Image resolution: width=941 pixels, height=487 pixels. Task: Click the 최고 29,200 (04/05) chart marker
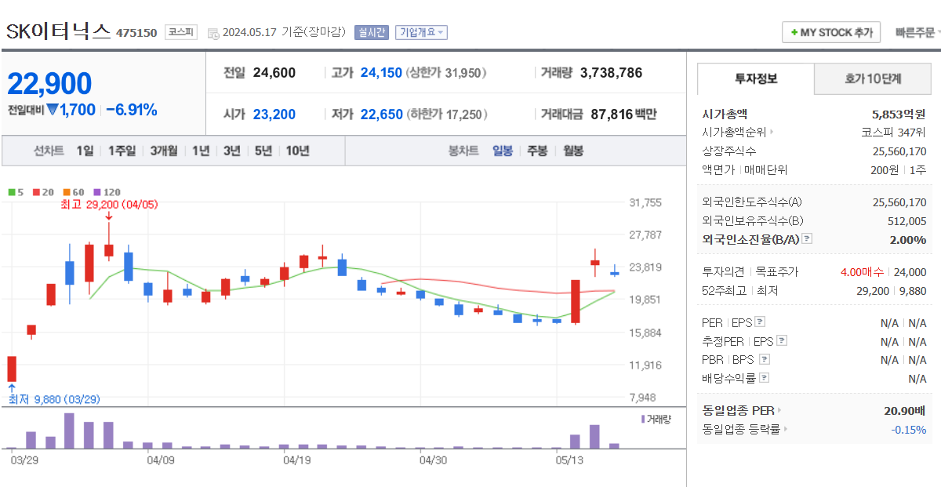pyautogui.click(x=109, y=205)
